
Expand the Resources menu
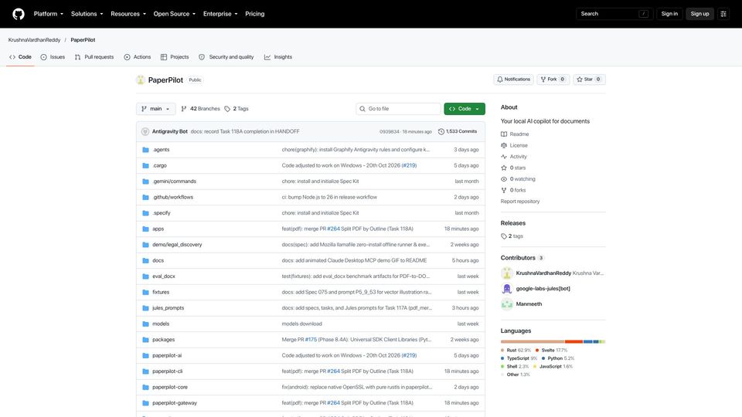tap(128, 14)
